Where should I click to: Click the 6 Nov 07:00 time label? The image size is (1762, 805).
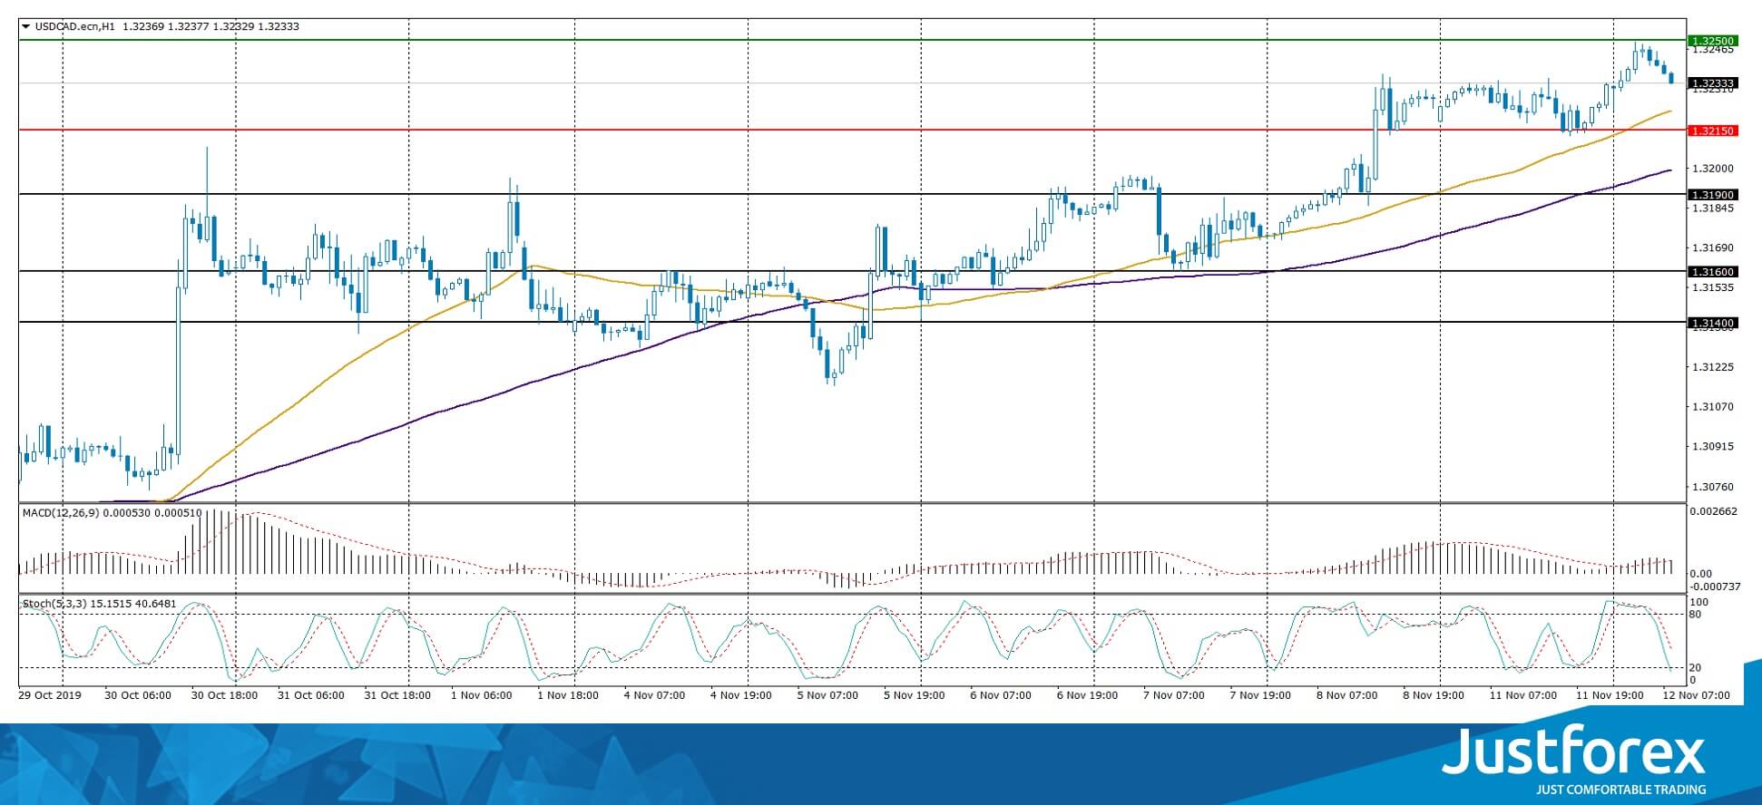[1000, 696]
